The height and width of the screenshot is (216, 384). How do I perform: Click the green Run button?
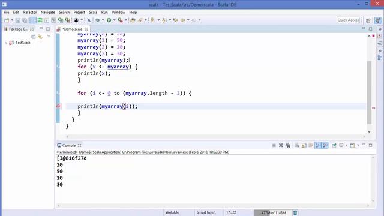point(109,20)
